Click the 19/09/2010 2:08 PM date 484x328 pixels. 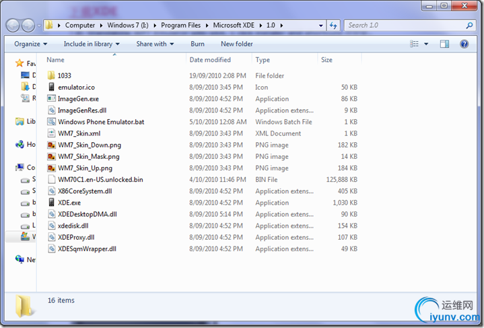217,75
